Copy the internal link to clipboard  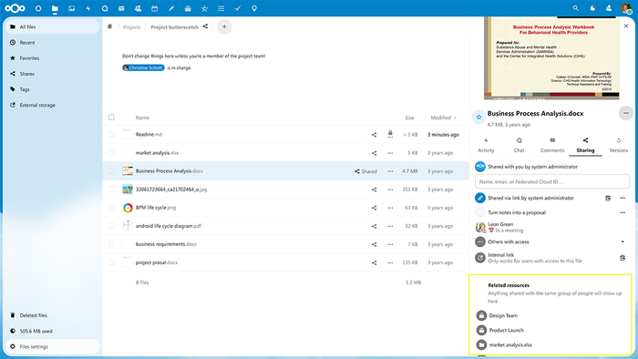[623, 258]
